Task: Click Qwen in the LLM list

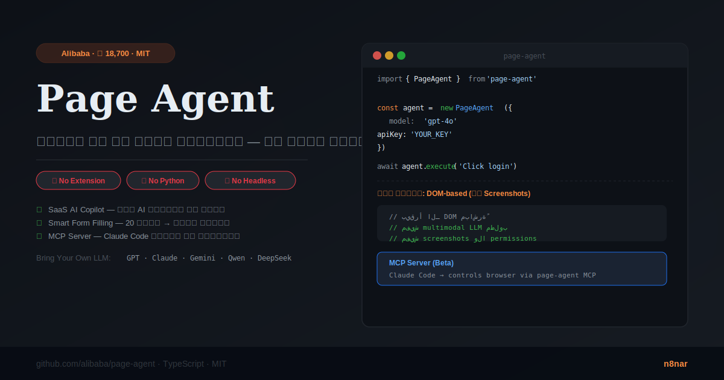Action: [237, 258]
